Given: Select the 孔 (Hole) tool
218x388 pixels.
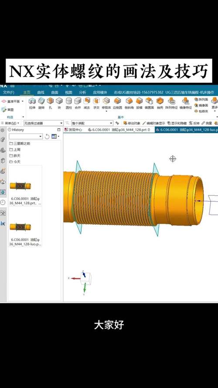Looking at the screenshot, I should pos(50,103).
